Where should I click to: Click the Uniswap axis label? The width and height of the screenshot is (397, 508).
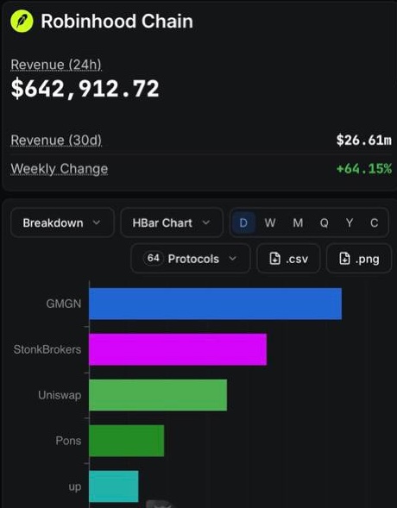[x=60, y=395]
